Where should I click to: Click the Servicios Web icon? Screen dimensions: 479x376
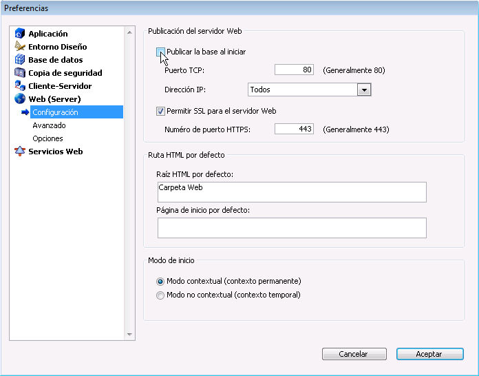click(20, 152)
